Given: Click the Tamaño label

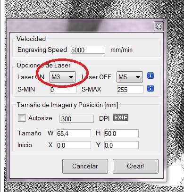Looking at the screenshot, I should click(x=29, y=133).
